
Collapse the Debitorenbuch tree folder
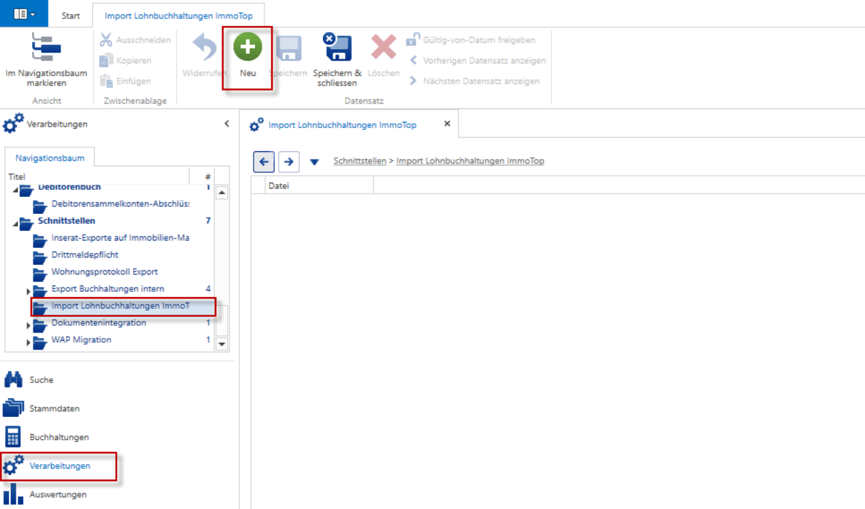(x=15, y=189)
